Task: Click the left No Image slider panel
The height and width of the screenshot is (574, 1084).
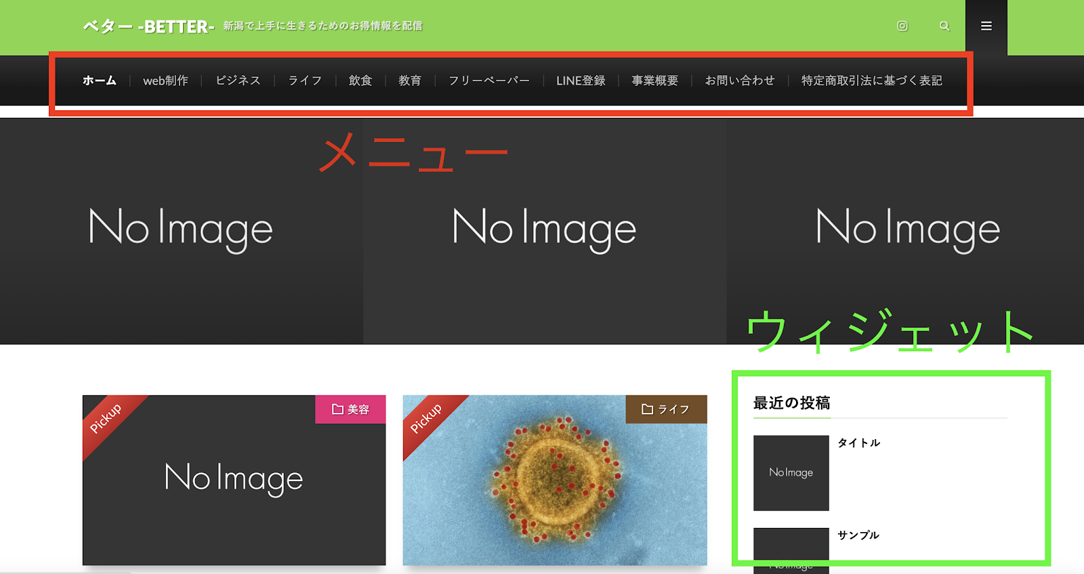Action: point(181,231)
